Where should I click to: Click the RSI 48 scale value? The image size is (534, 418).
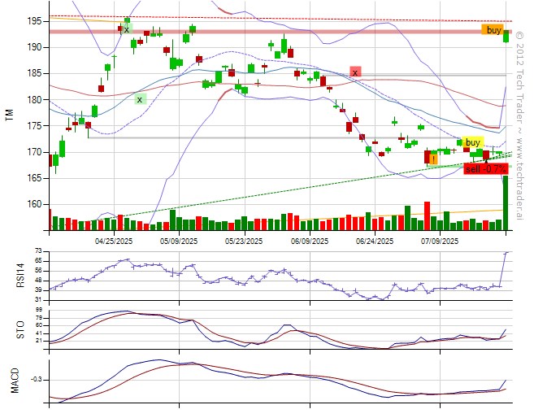click(38, 281)
